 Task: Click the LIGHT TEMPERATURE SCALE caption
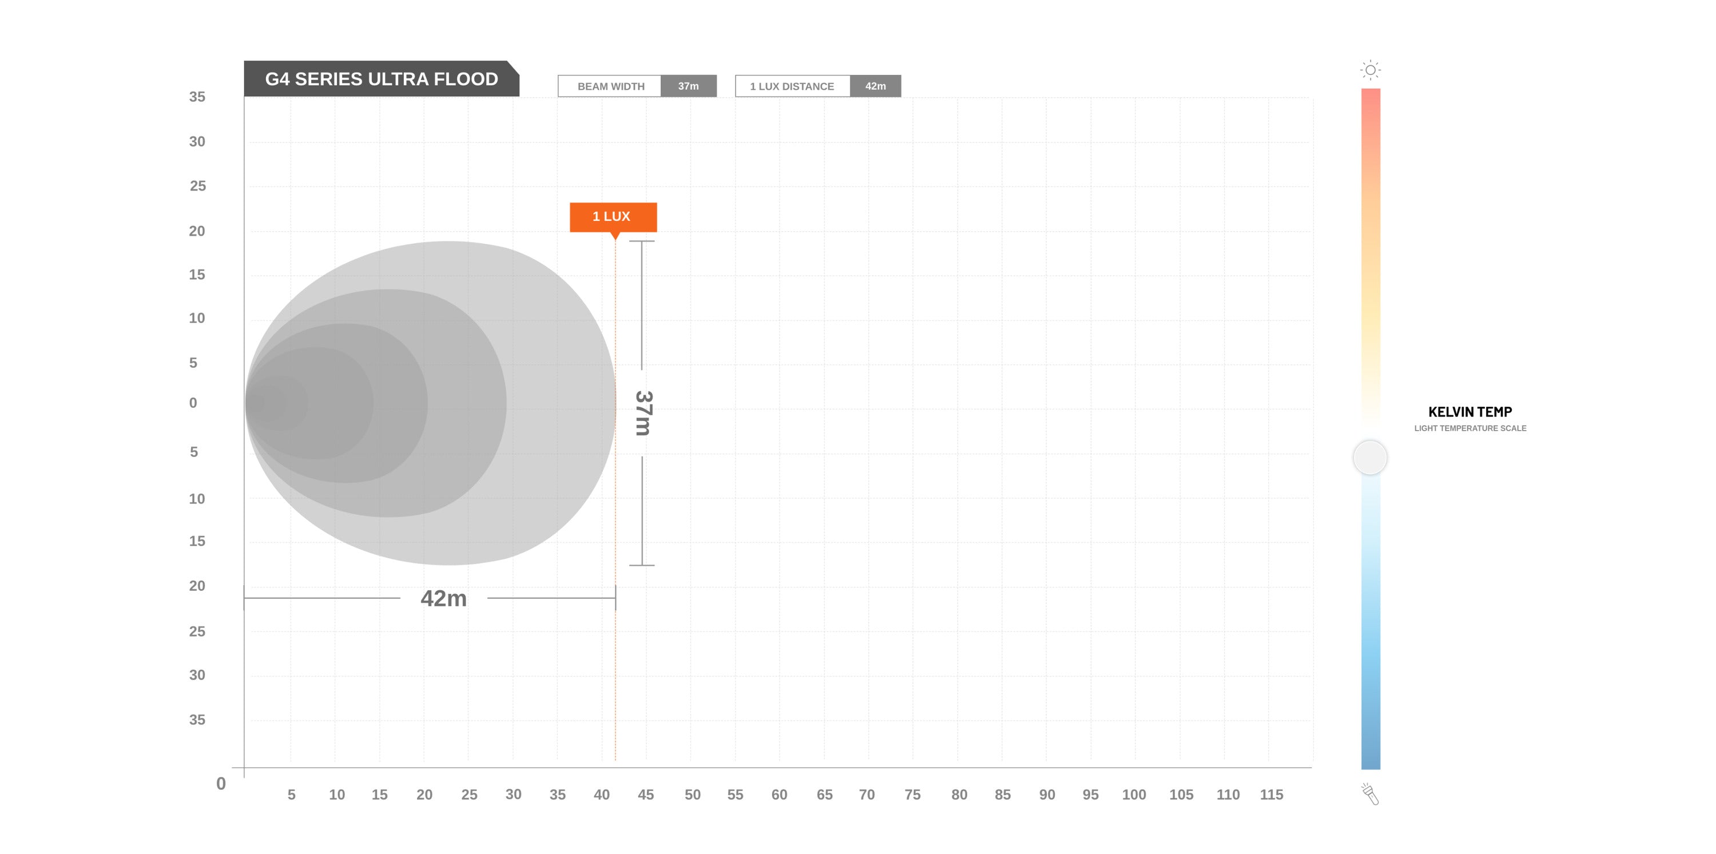click(x=1469, y=428)
